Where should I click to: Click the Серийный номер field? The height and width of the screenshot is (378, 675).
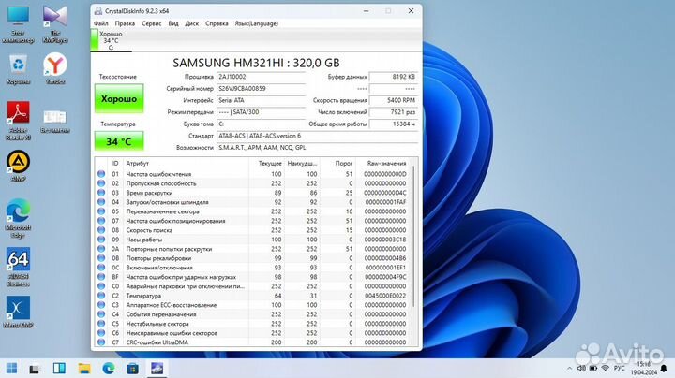pyautogui.click(x=261, y=89)
